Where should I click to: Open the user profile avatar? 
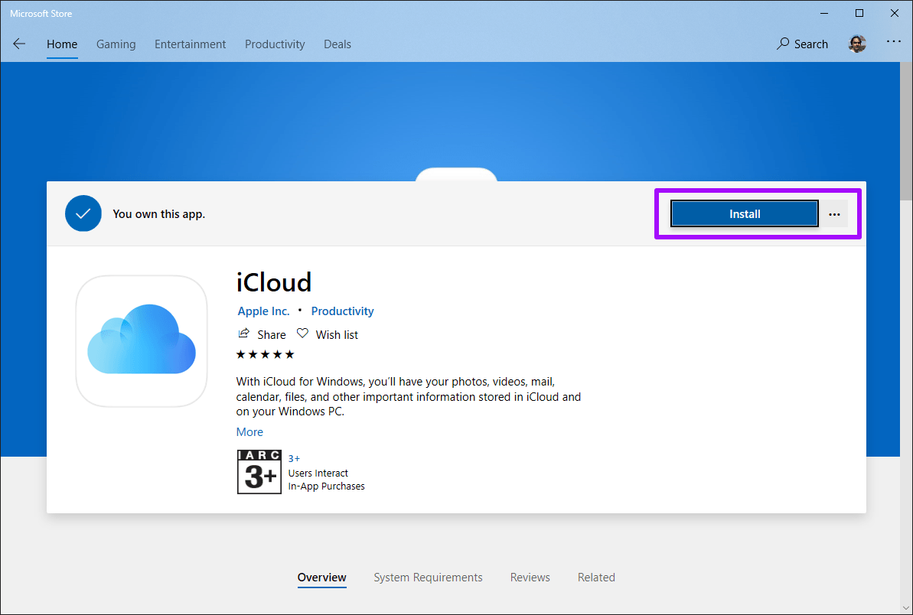click(x=857, y=44)
